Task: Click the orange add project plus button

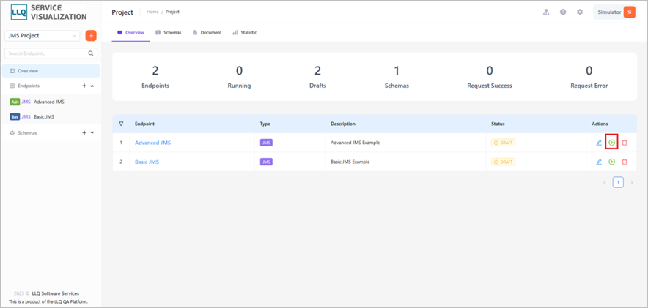Action: pyautogui.click(x=91, y=35)
